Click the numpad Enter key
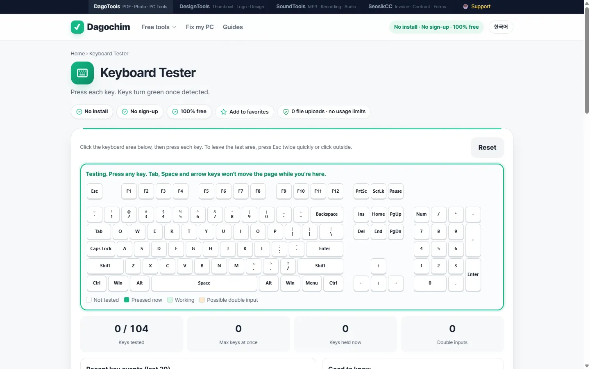This screenshot has width=590, height=369. click(473, 275)
